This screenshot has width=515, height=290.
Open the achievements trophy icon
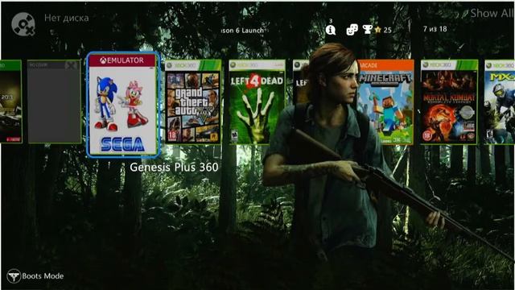[367, 30]
